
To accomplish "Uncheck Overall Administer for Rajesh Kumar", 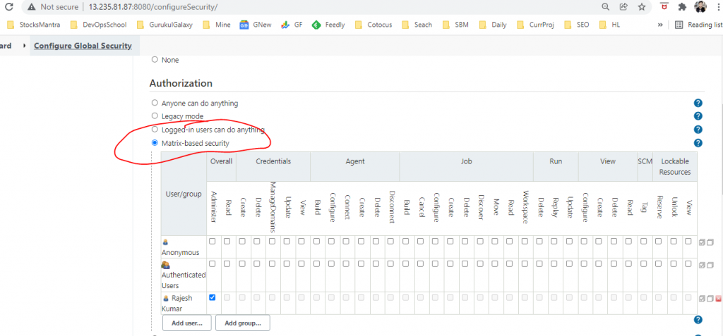I will (213, 297).
